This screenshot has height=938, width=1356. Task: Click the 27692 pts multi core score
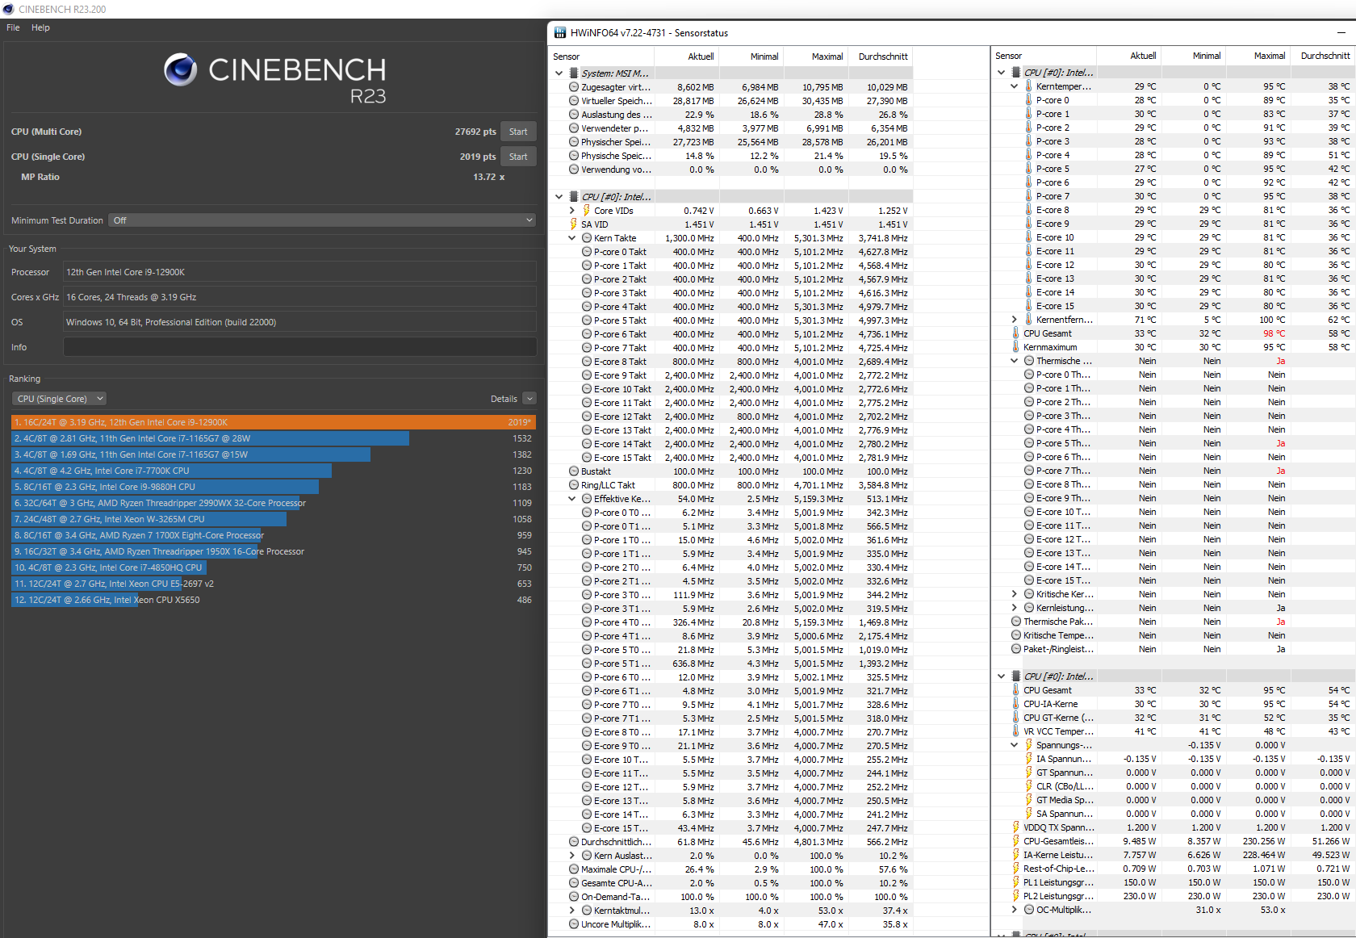pyautogui.click(x=475, y=132)
